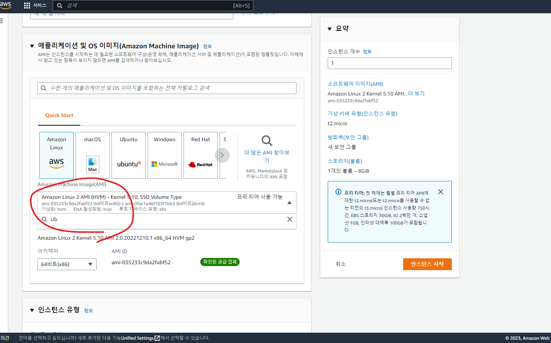Collapse the Instance type section
The width and height of the screenshot is (551, 343).
(x=32, y=310)
